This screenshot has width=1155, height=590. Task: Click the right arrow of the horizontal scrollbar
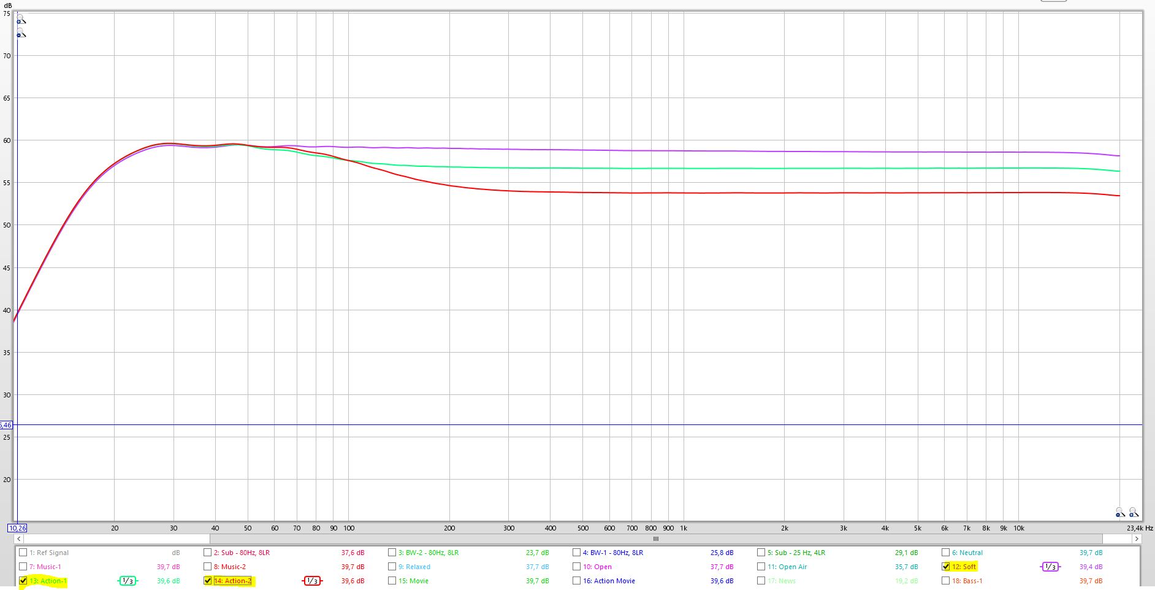pyautogui.click(x=1137, y=539)
